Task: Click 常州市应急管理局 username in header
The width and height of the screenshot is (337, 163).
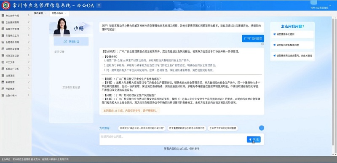Action: click(320, 8)
